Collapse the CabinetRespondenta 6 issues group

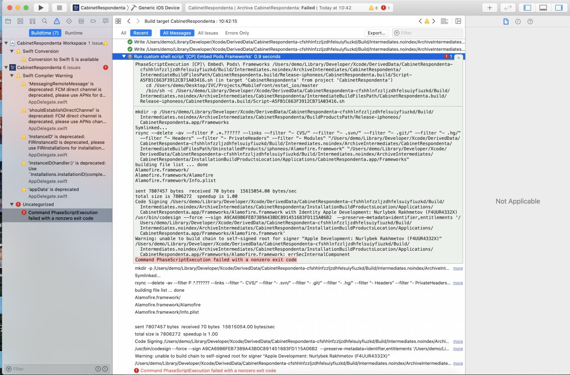[6, 67]
